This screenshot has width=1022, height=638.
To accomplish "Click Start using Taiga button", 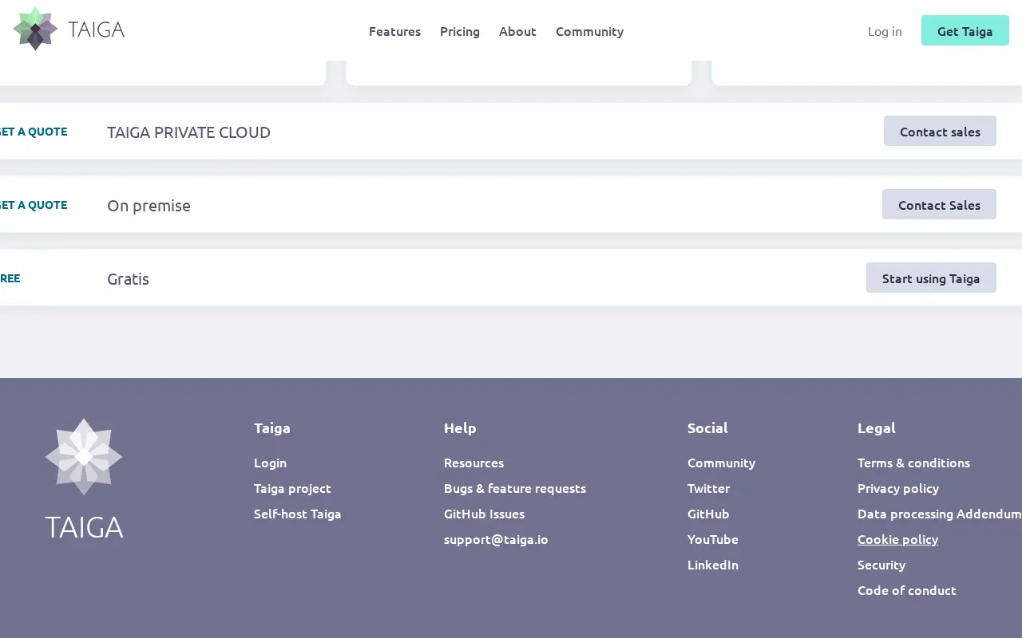I will tap(931, 278).
